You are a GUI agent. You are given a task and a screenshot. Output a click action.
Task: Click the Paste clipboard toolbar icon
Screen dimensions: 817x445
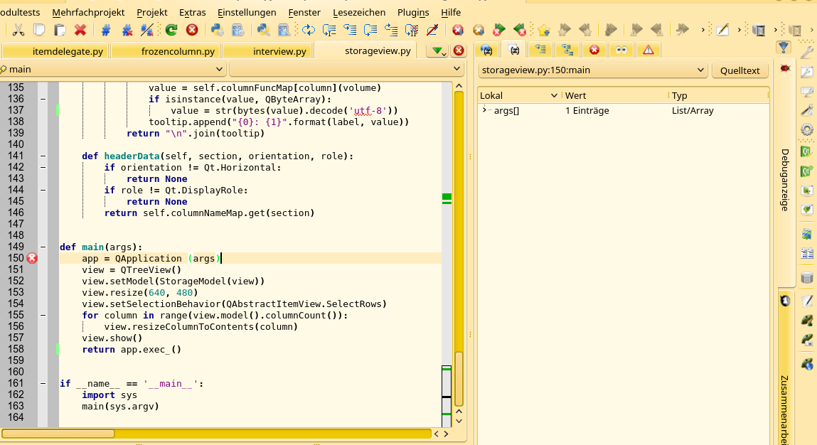pyautogui.click(x=60, y=30)
